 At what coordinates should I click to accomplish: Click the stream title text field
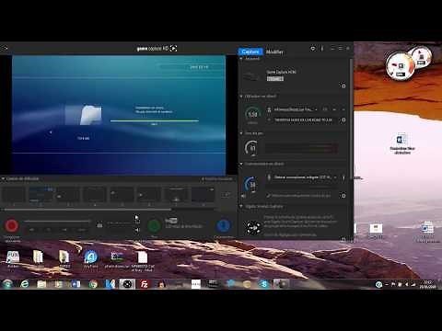[x=303, y=120]
